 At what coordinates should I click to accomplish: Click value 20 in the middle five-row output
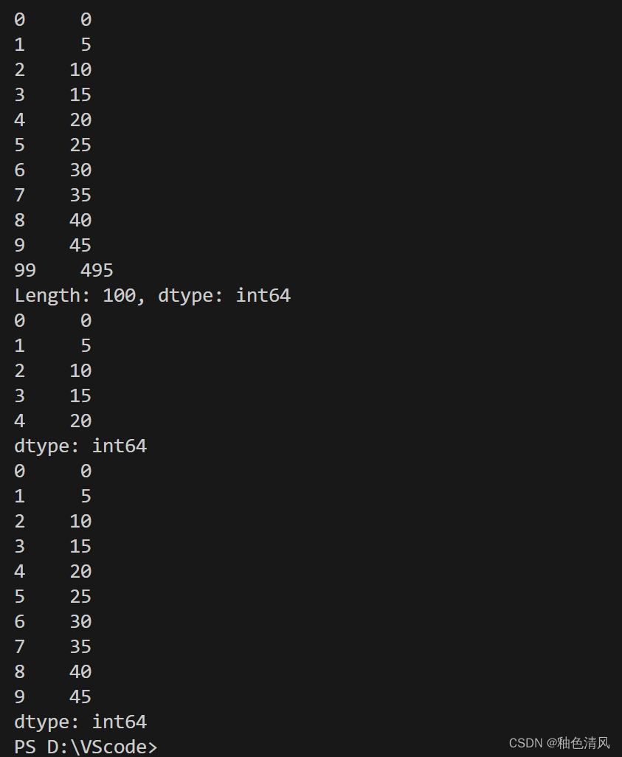80,421
